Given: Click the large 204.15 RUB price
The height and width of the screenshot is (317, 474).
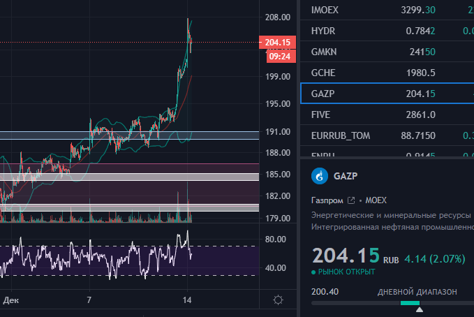Looking at the screenshot, I should pyautogui.click(x=346, y=256).
